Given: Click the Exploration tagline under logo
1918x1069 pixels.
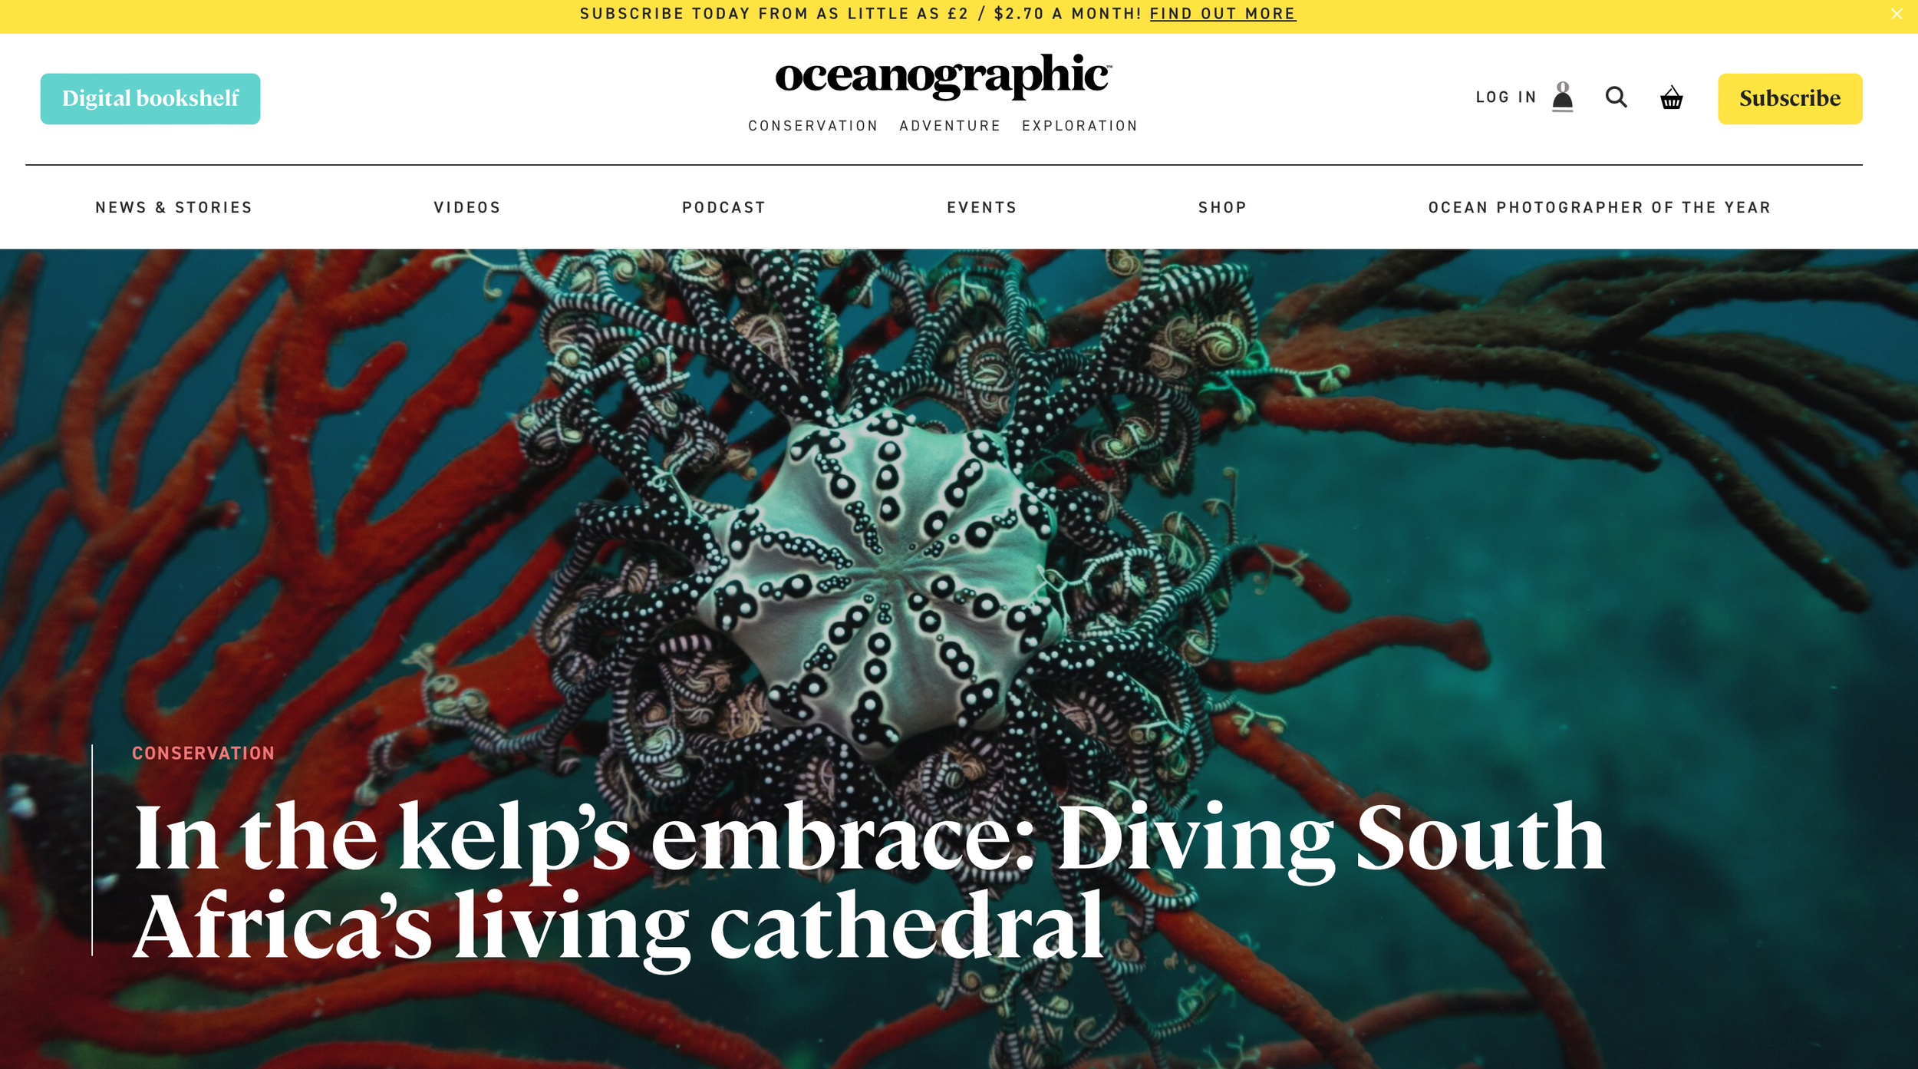Looking at the screenshot, I should 1079,126.
